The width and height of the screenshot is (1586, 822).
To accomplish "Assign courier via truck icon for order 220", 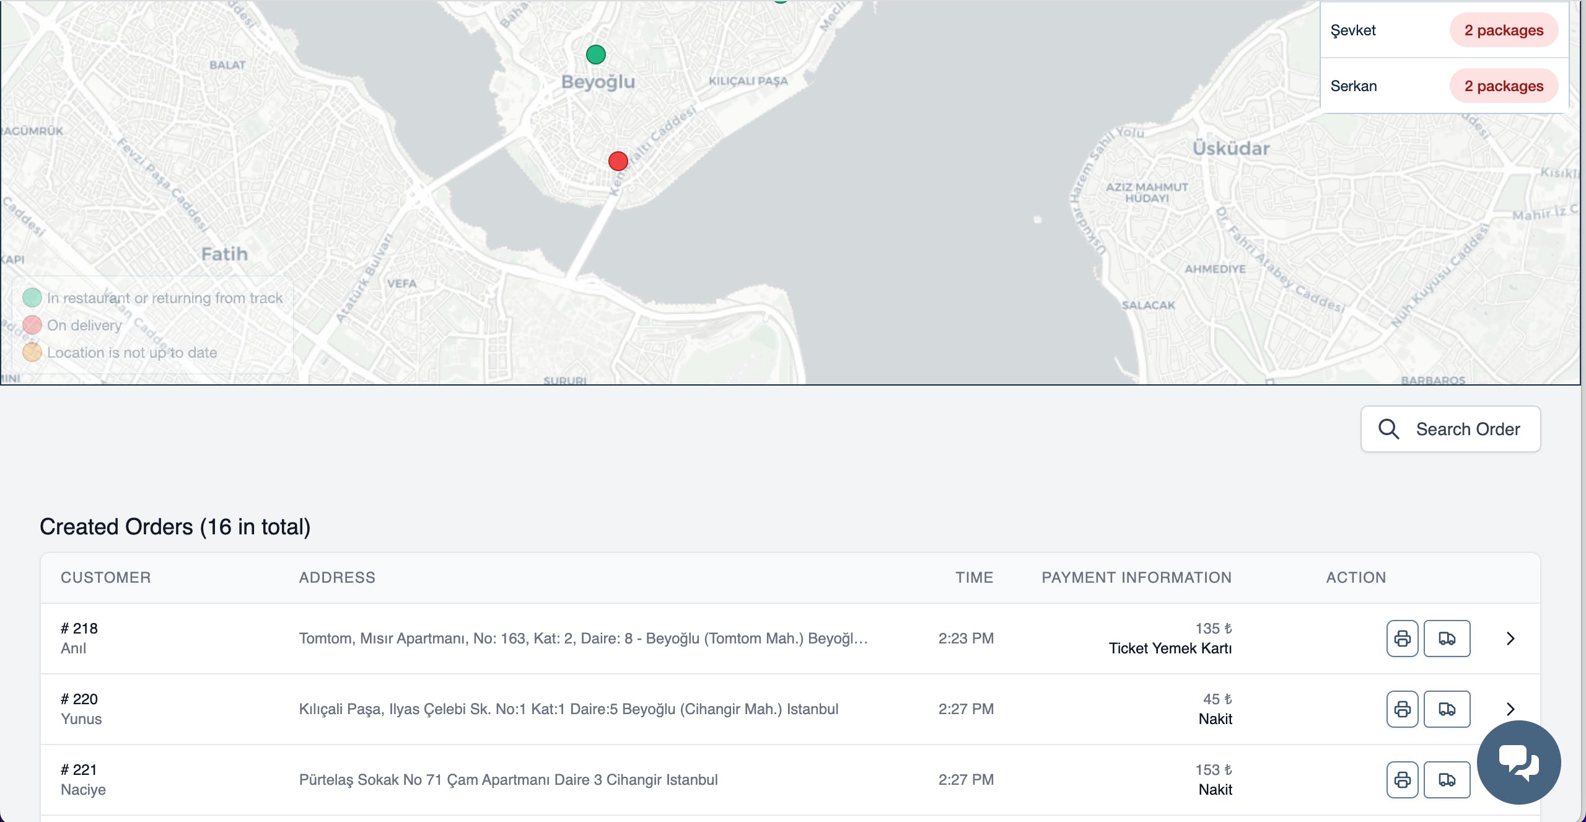I will (x=1447, y=709).
